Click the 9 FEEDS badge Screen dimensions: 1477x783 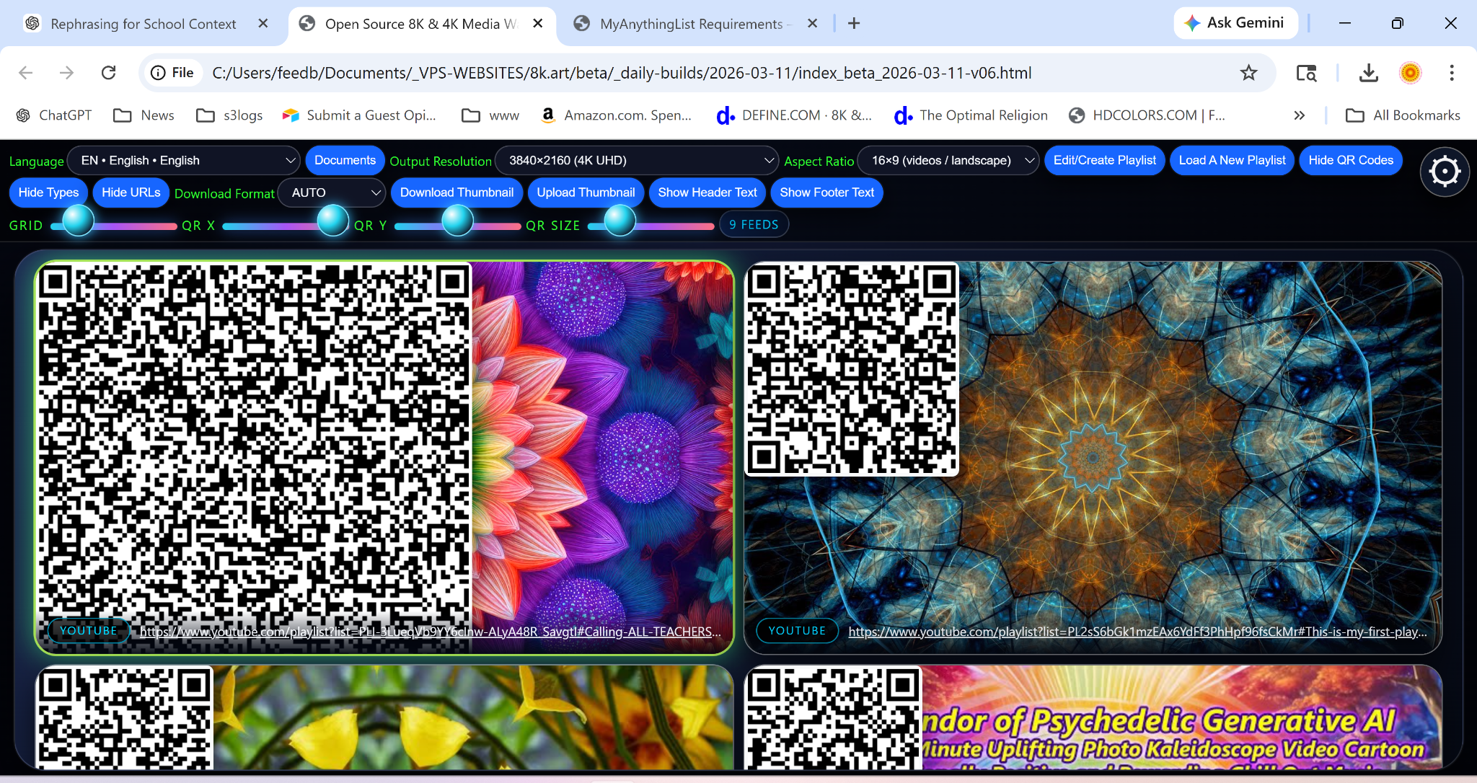754,225
